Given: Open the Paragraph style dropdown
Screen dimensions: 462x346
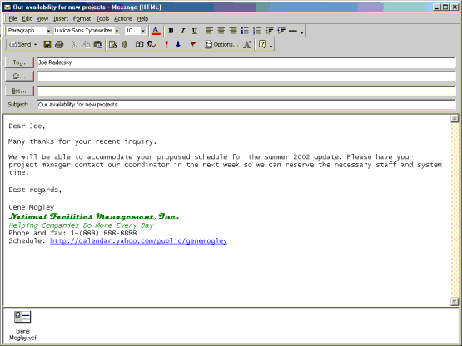Looking at the screenshot, I should (x=49, y=31).
